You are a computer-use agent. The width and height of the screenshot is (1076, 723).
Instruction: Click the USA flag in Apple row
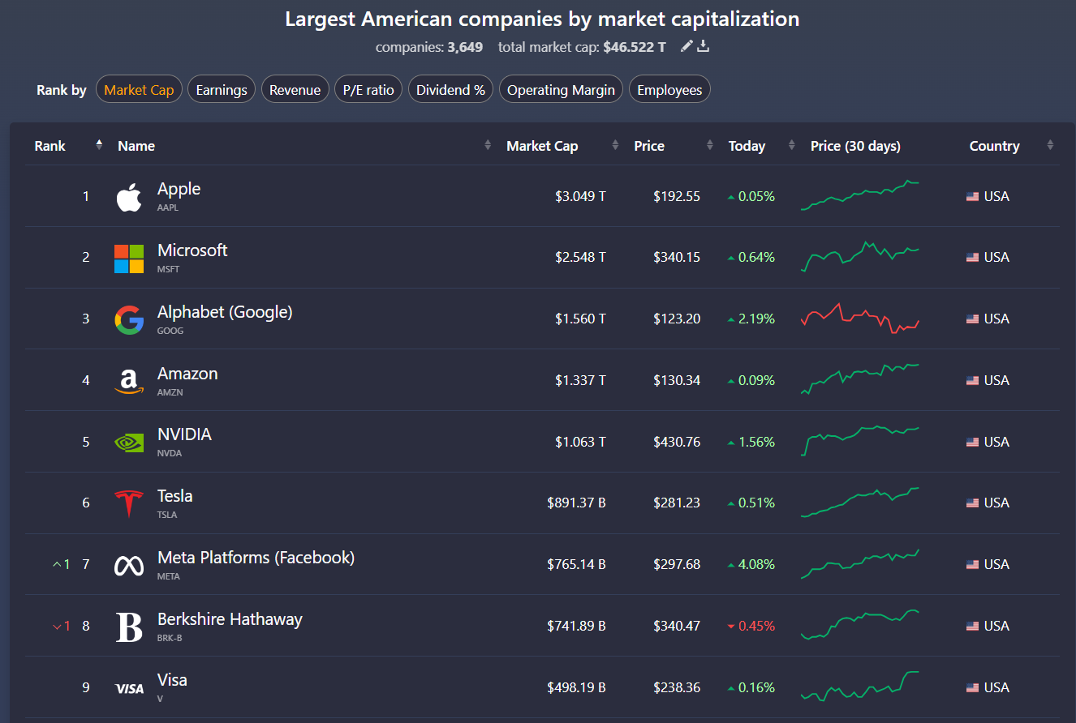pyautogui.click(x=972, y=196)
